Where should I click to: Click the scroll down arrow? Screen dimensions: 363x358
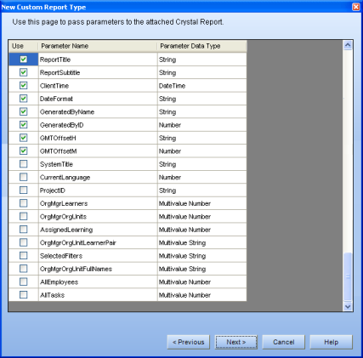pyautogui.click(x=348, y=306)
